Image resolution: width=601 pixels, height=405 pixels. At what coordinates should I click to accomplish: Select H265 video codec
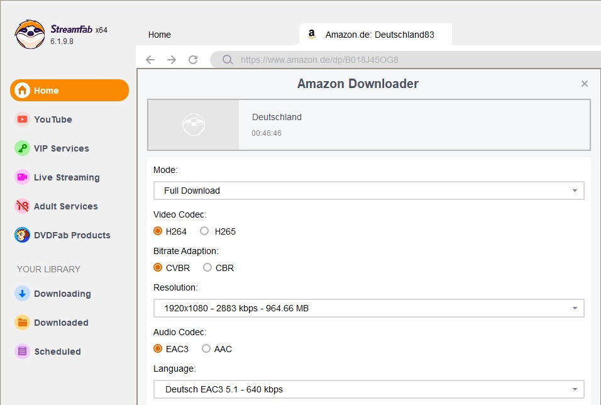coord(204,231)
